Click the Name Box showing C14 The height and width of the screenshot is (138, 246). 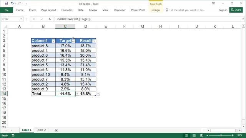(x=10, y=19)
